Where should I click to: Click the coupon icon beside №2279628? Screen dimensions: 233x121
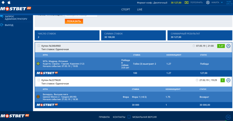tap(39, 80)
